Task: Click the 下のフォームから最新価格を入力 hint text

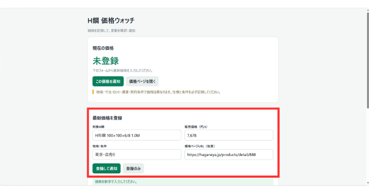Action: [123, 70]
